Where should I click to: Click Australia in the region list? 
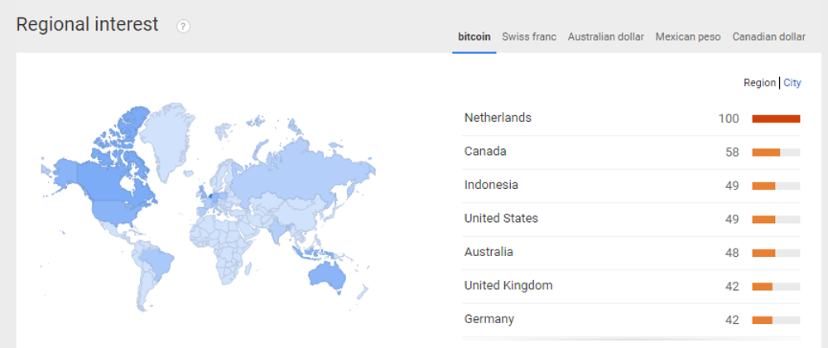[x=489, y=253]
